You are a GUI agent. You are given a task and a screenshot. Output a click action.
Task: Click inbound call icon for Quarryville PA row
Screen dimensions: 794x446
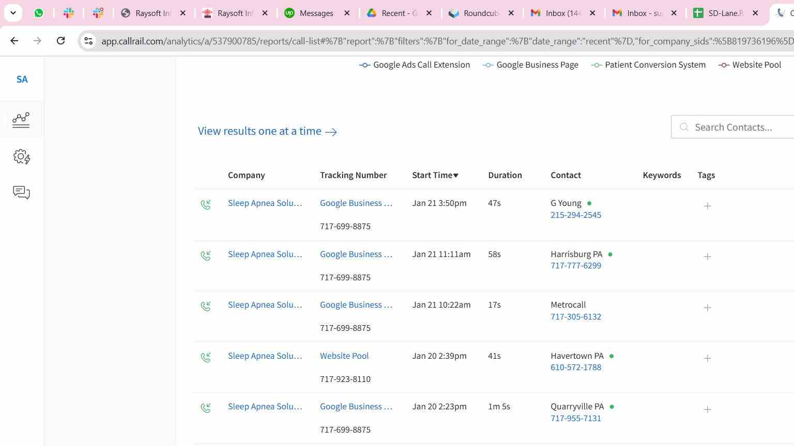click(206, 408)
